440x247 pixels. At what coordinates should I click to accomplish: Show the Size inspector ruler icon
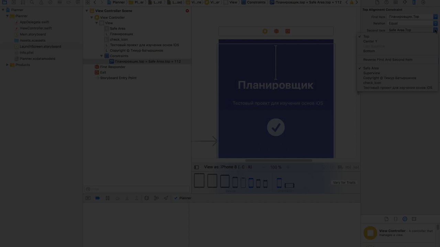coord(414,2)
